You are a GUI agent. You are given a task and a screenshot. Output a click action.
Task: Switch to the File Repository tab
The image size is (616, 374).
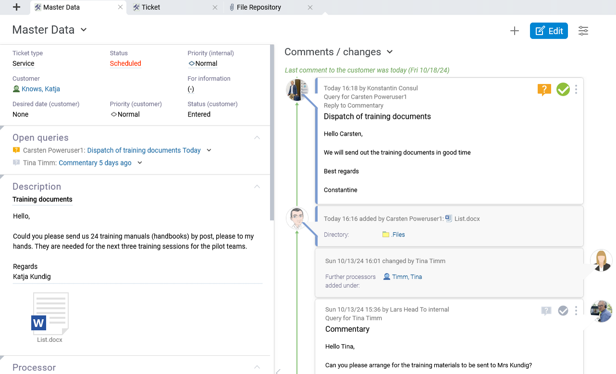point(259,7)
